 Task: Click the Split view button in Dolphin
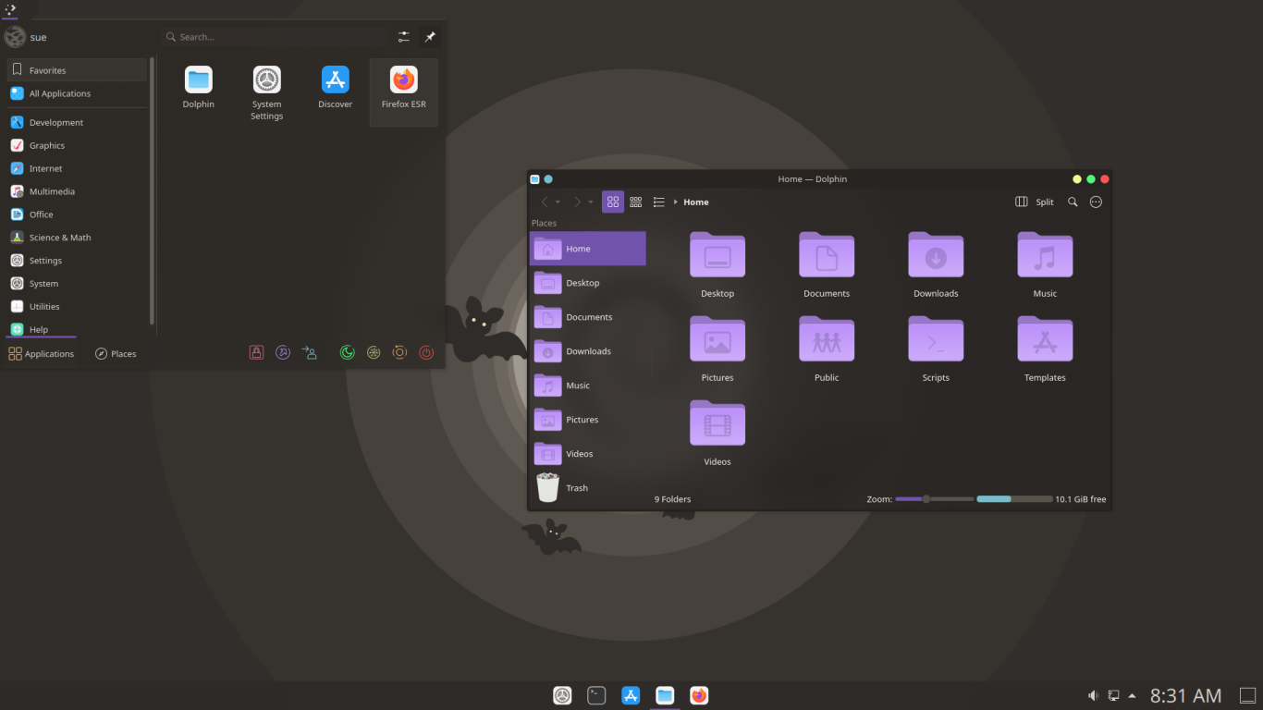[1035, 202]
